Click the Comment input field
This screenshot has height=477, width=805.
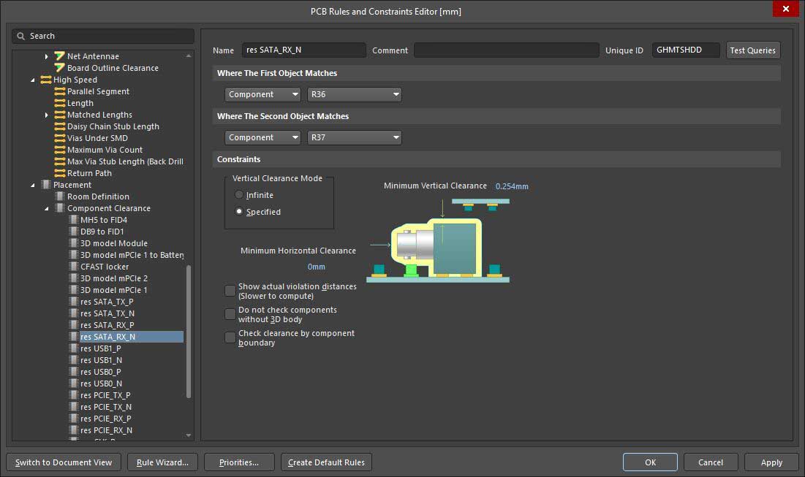pos(506,50)
